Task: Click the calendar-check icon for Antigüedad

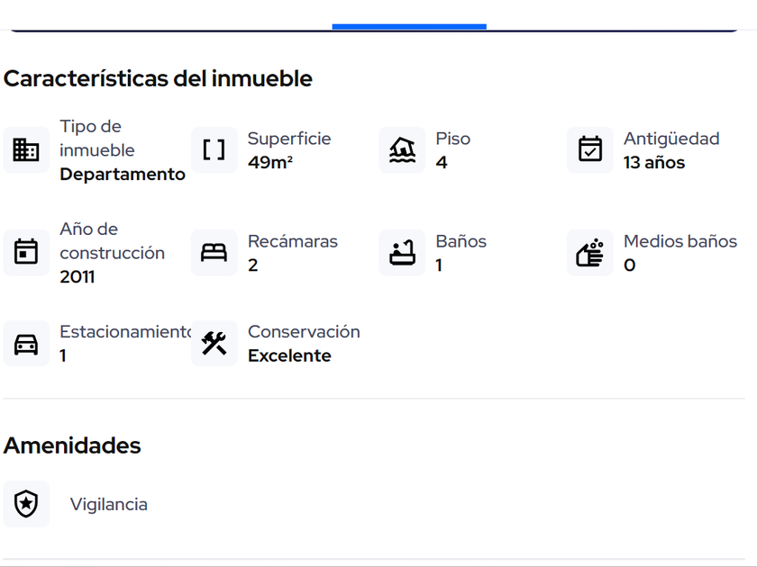Action: 590,150
